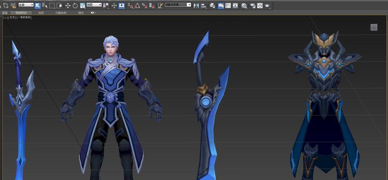388x180 pixels.
Task: Open the Layer Manager
Action: pos(212,5)
